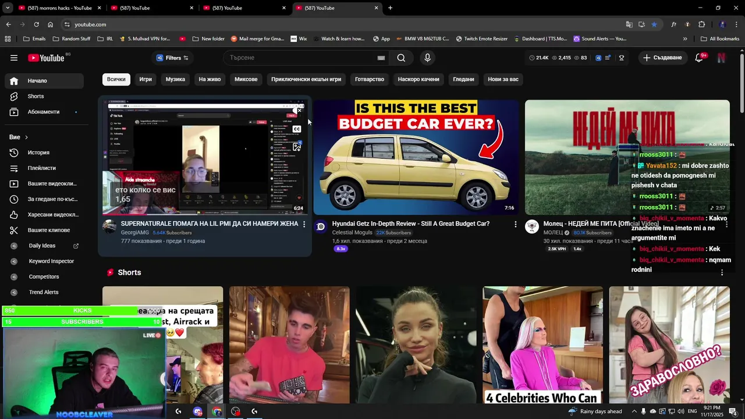
Task: Open the Chrome profile avatar
Action: (x=722, y=24)
